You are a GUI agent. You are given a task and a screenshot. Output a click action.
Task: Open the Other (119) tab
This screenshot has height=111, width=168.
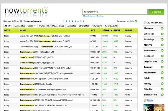[84, 26]
